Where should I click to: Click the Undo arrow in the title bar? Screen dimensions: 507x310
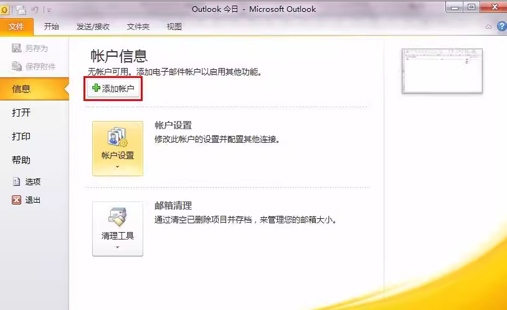[36, 9]
